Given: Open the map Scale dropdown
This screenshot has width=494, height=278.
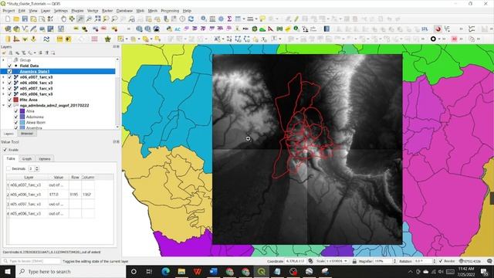Looking at the screenshot, I should pos(346,261).
